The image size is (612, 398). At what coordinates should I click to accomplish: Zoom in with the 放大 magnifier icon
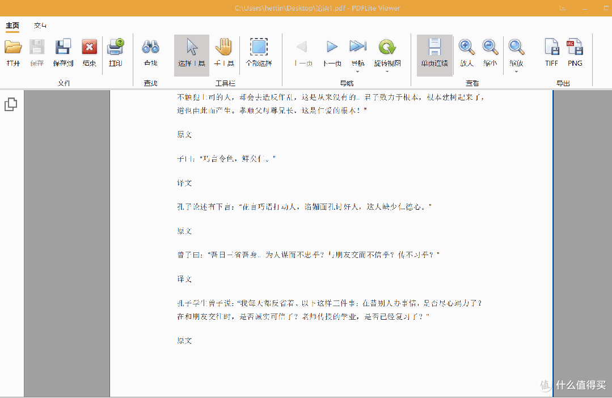point(466,47)
